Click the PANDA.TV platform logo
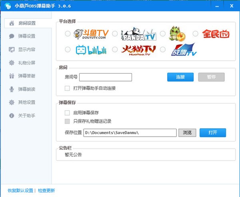Screen dimensions: 240x197 click(139, 34)
